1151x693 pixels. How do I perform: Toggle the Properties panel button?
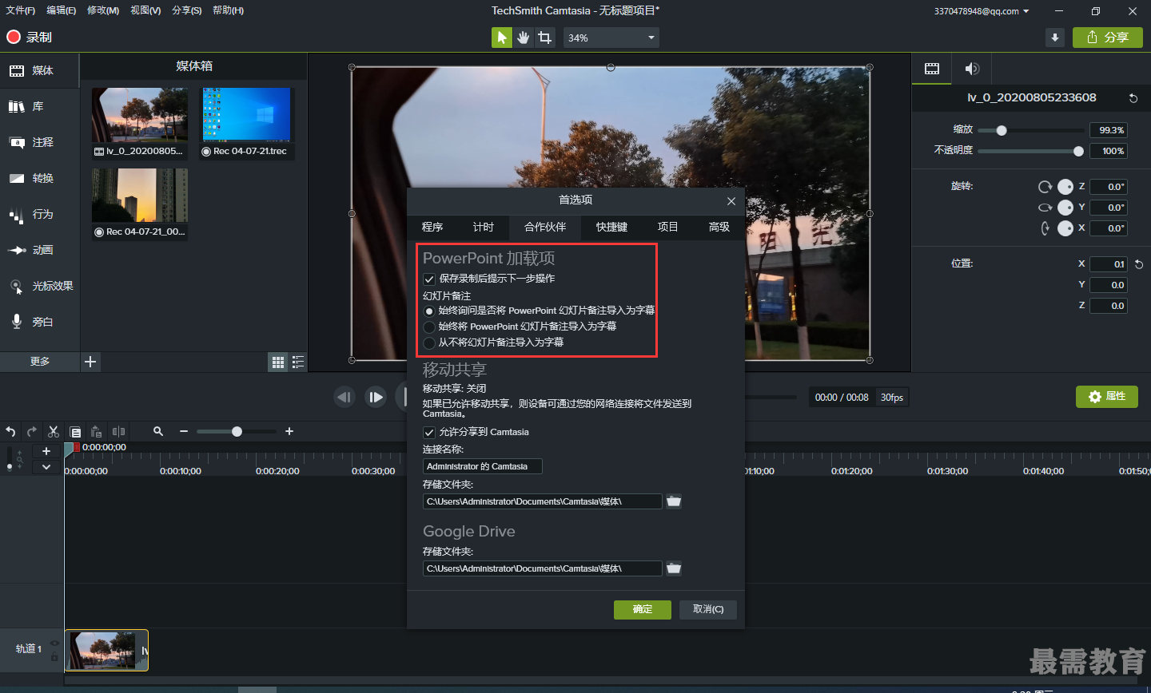1106,397
